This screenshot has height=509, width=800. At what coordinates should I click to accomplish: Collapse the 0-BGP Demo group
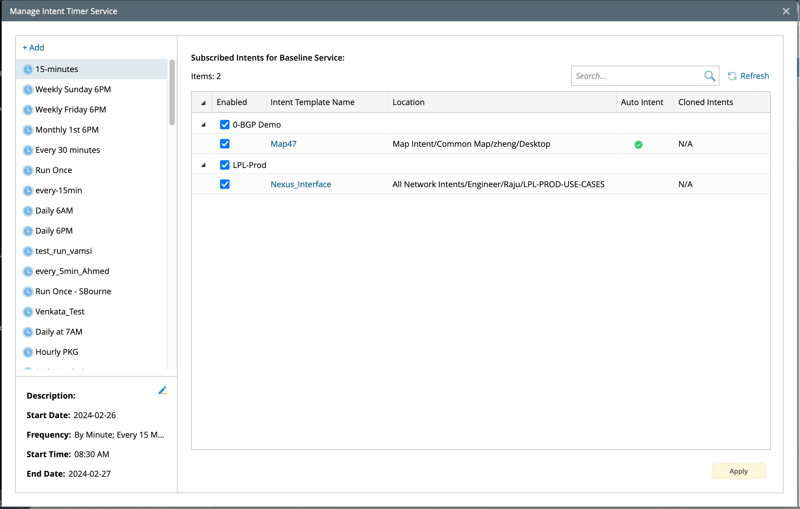203,125
